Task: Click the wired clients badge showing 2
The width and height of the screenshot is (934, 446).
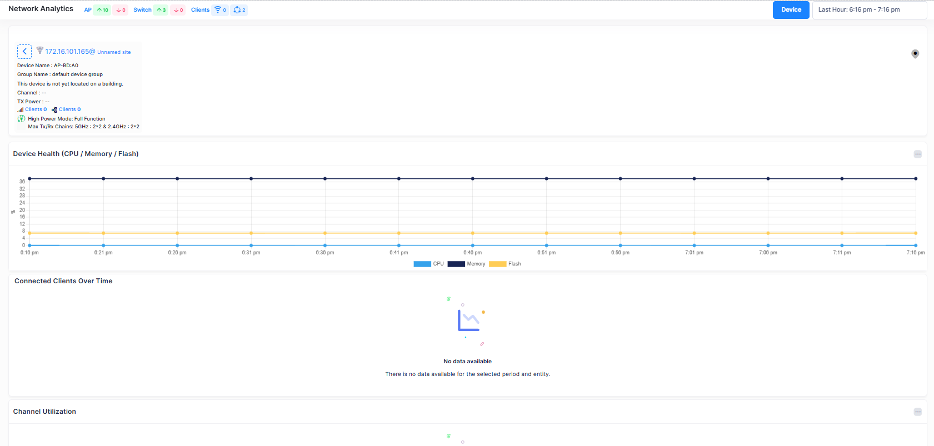Action: (x=239, y=10)
